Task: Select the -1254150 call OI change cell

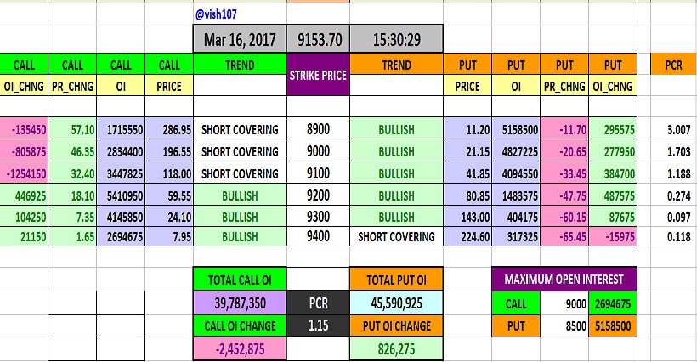Action: (x=24, y=173)
